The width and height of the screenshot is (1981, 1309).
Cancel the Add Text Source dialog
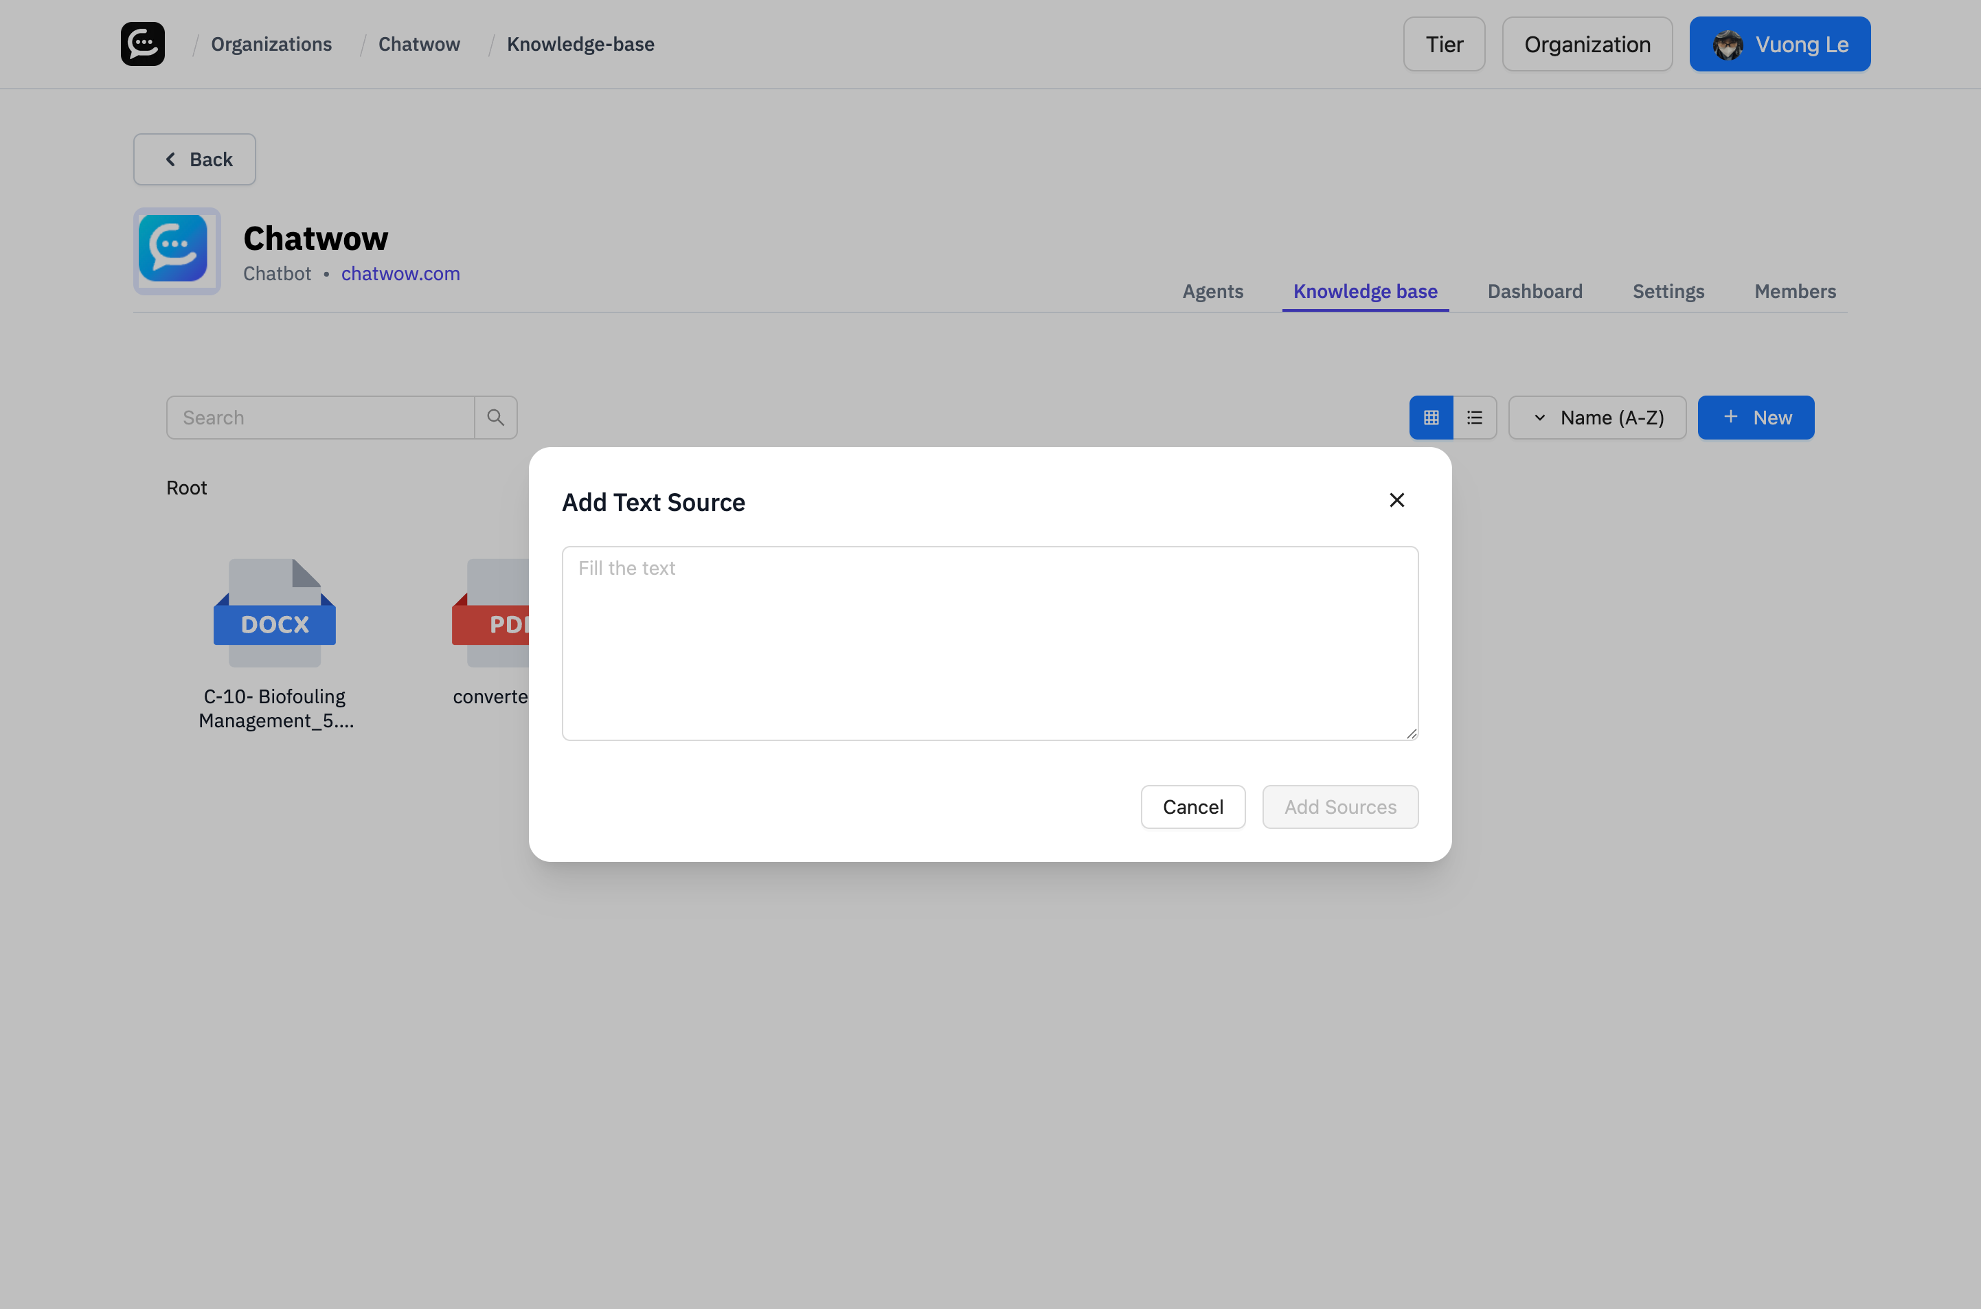pos(1193,806)
